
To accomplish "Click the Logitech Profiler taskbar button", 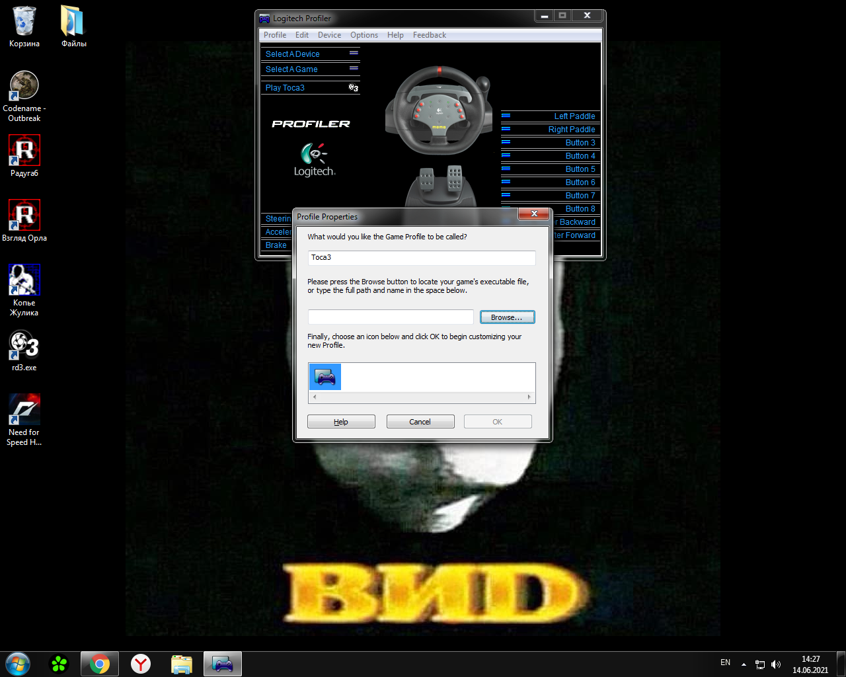I will pos(223,664).
